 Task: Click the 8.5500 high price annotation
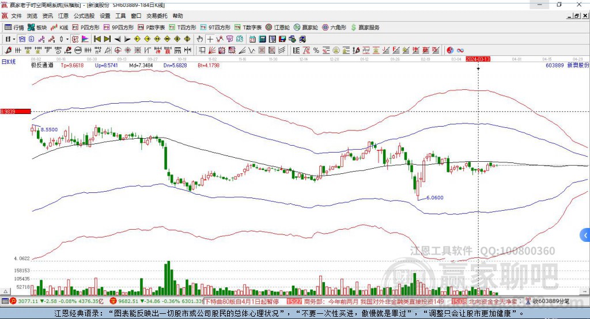50,130
